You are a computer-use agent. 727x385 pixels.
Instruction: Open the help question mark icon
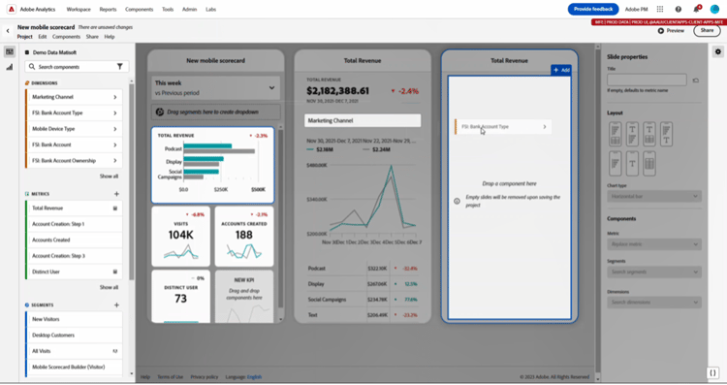pyautogui.click(x=678, y=10)
